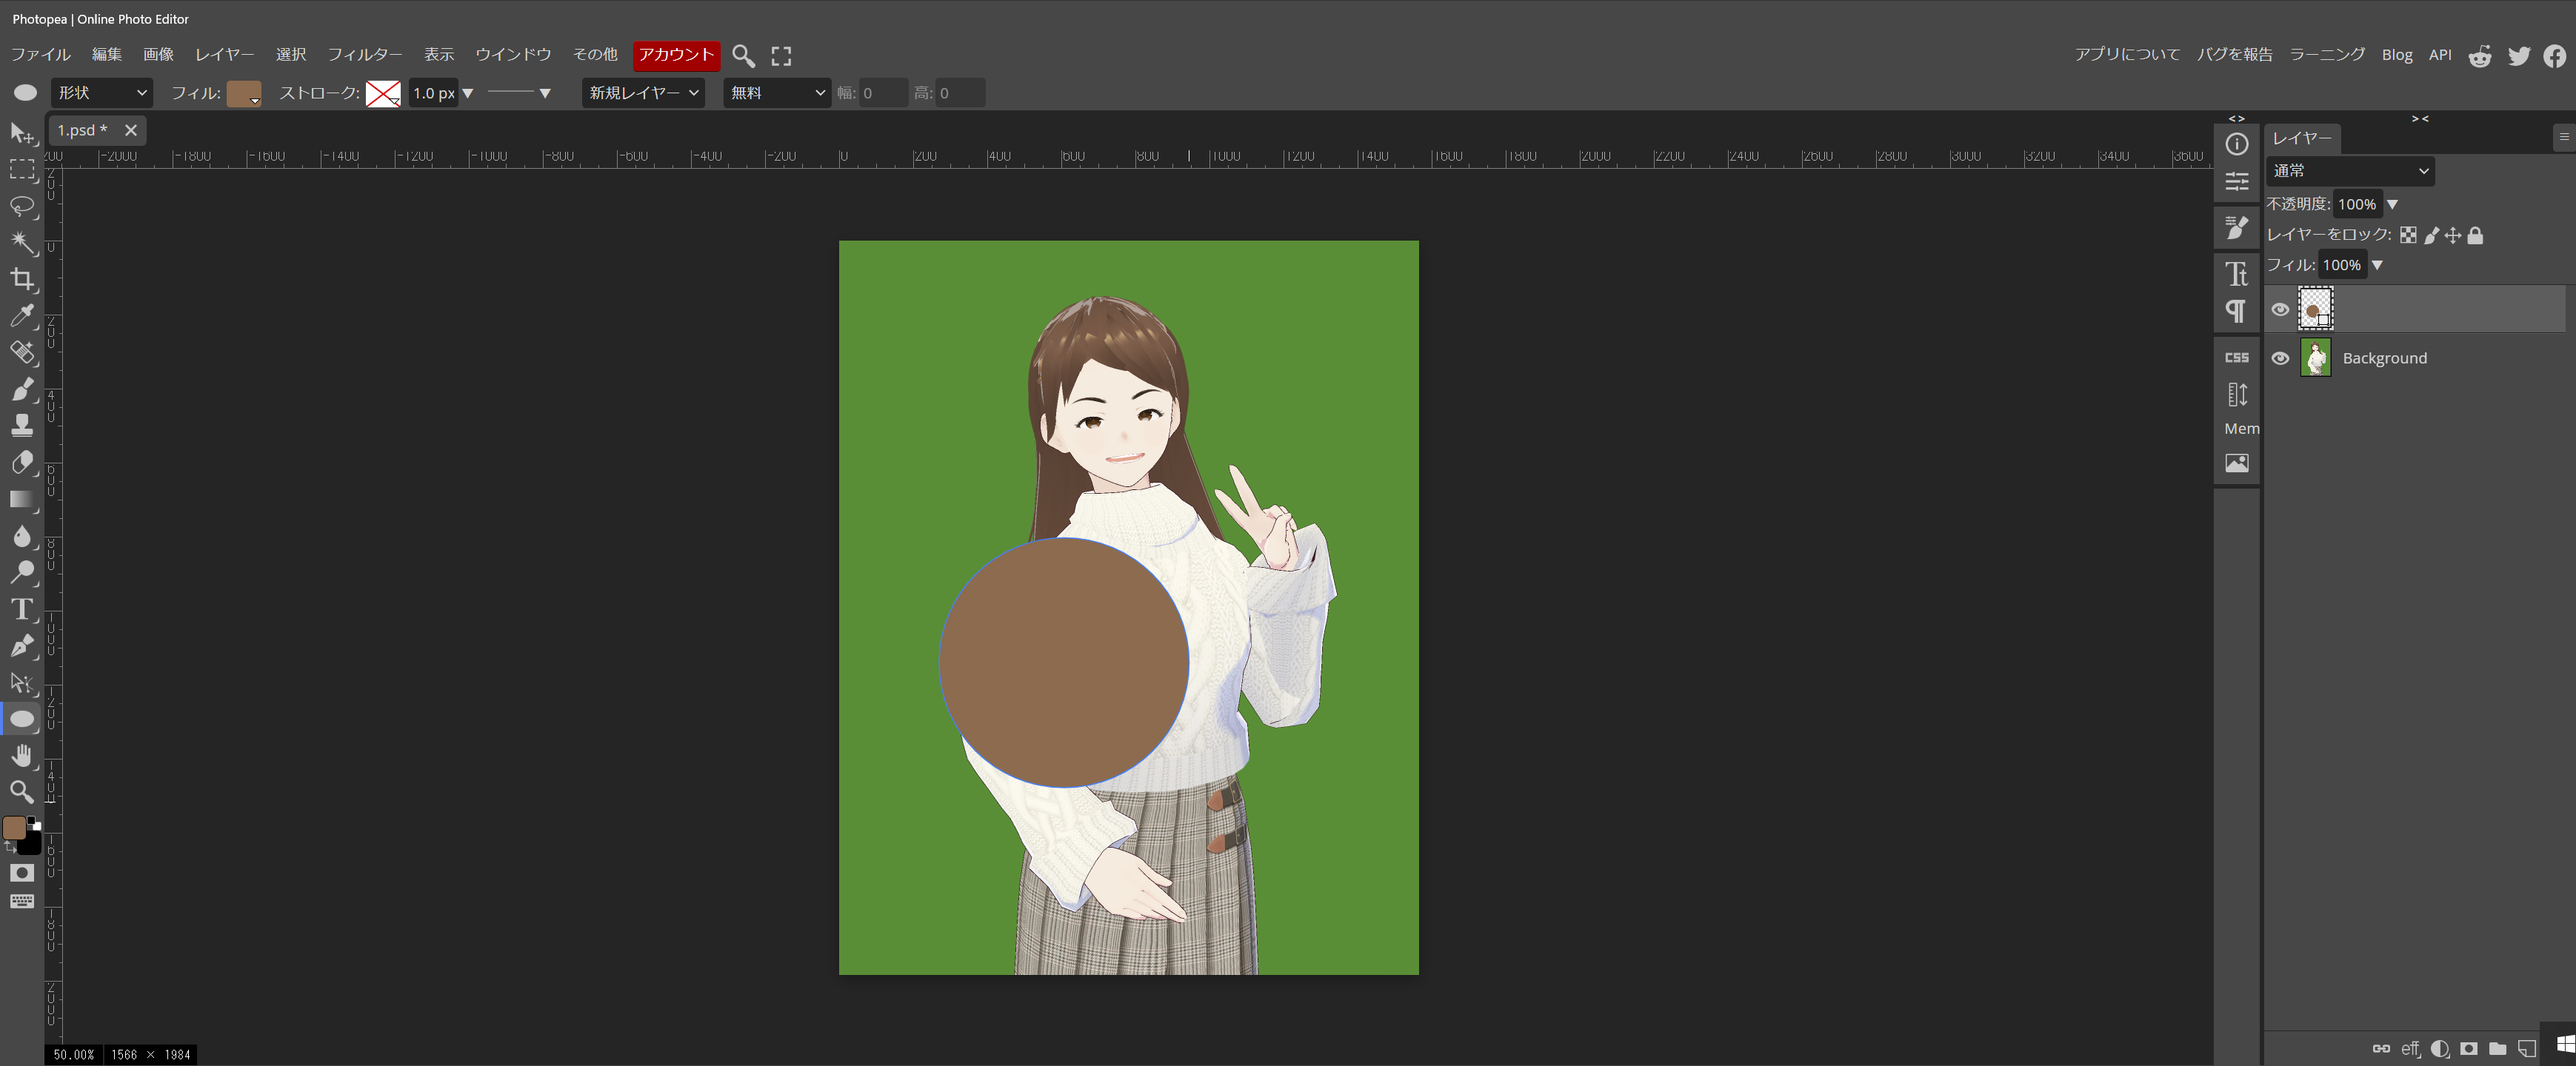Toggle lock all on layer

click(2475, 236)
